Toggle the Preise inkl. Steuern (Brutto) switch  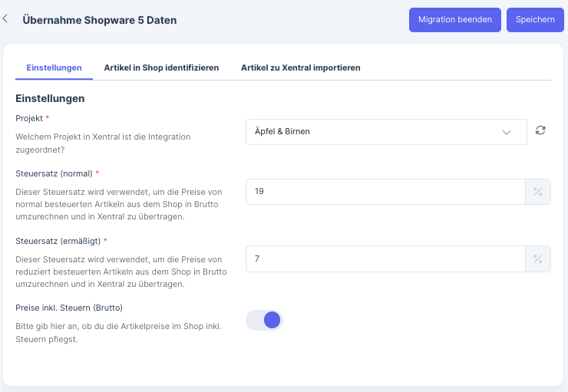tap(264, 320)
